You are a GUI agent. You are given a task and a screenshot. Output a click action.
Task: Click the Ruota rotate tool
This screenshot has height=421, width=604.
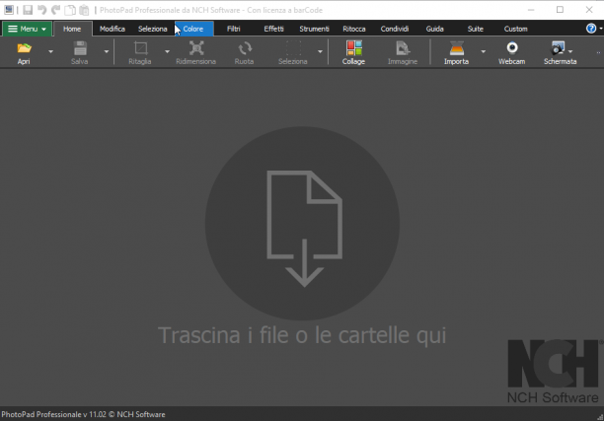244,52
